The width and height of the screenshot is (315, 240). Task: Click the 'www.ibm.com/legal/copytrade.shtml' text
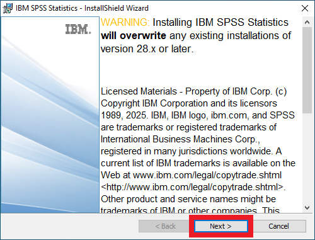(207, 175)
